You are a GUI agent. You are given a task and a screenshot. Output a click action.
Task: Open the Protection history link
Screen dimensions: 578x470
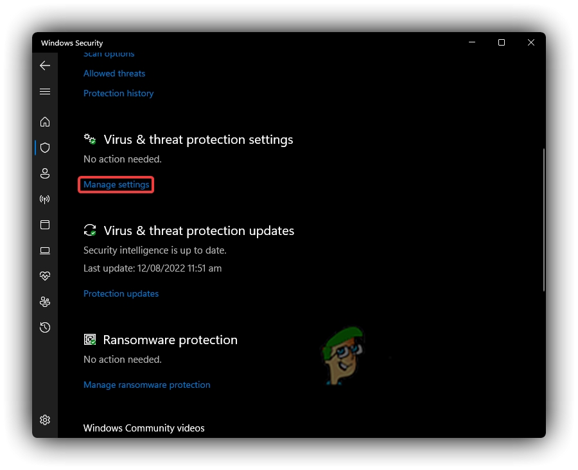coord(119,94)
